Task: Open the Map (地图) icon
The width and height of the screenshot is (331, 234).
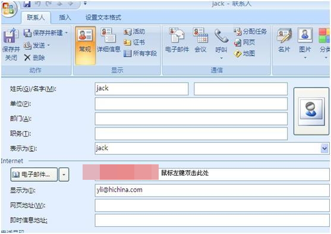Action: pos(238,54)
